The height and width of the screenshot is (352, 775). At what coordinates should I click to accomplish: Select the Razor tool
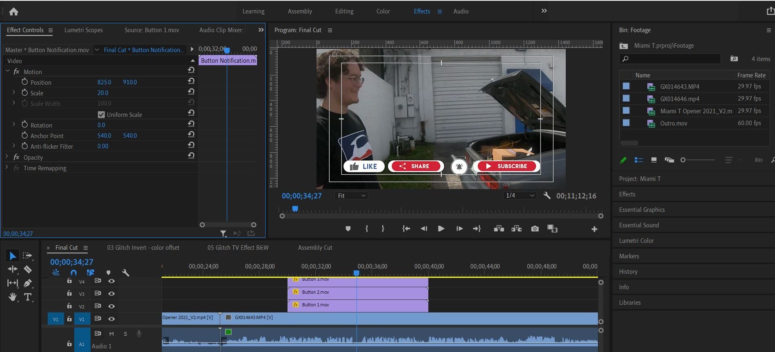(x=28, y=269)
